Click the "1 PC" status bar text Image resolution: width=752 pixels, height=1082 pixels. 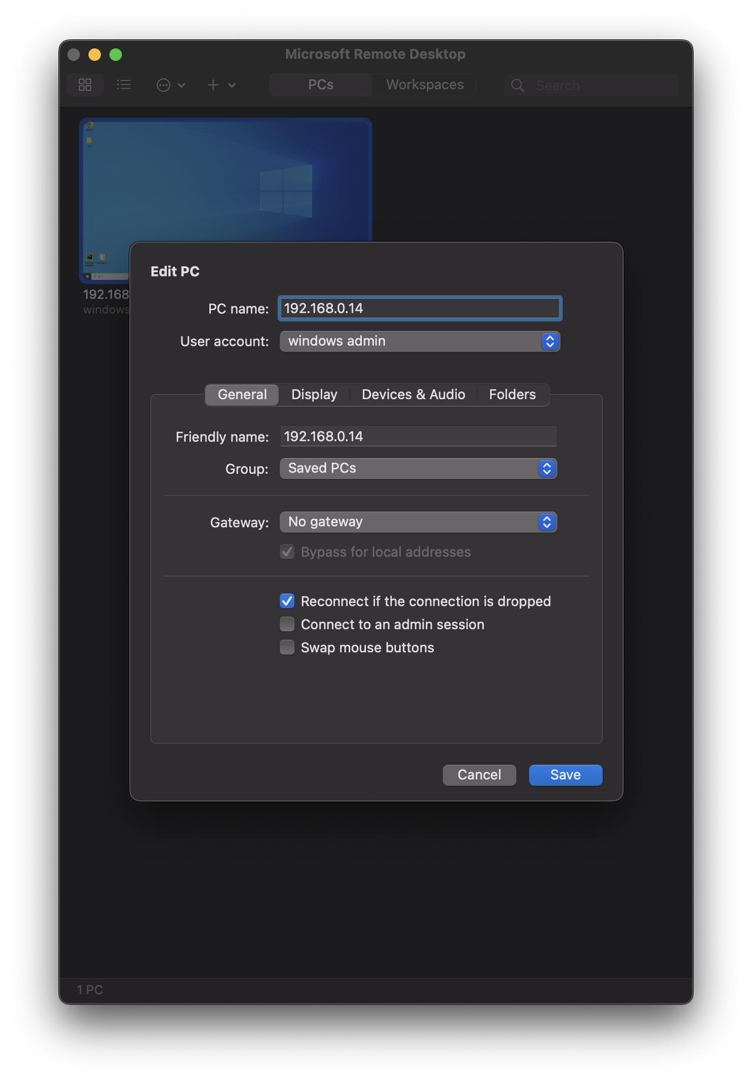point(90,990)
